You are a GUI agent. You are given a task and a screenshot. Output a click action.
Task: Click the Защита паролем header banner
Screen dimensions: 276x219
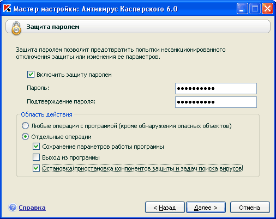click(x=138, y=27)
